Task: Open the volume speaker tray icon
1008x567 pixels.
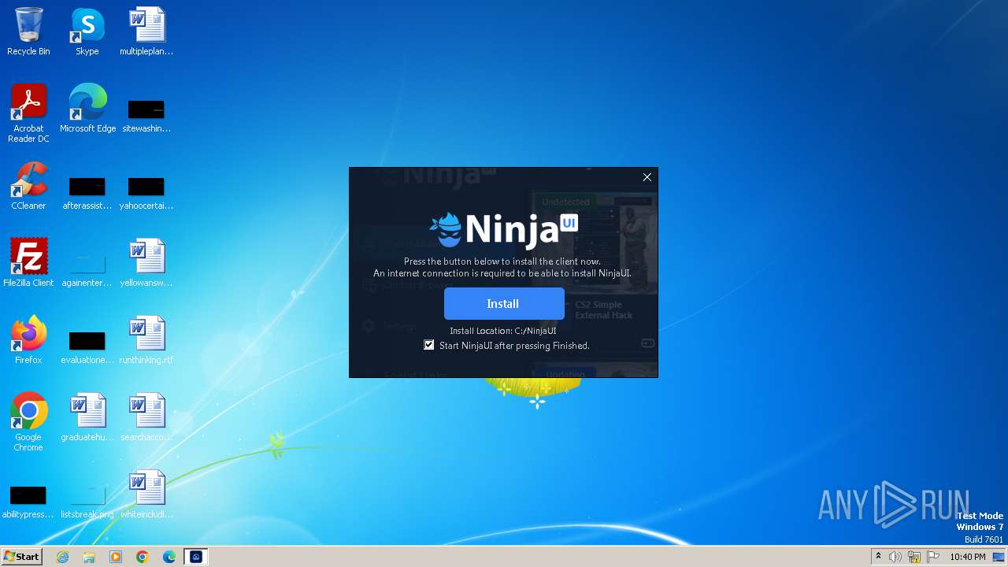Action: click(x=895, y=557)
